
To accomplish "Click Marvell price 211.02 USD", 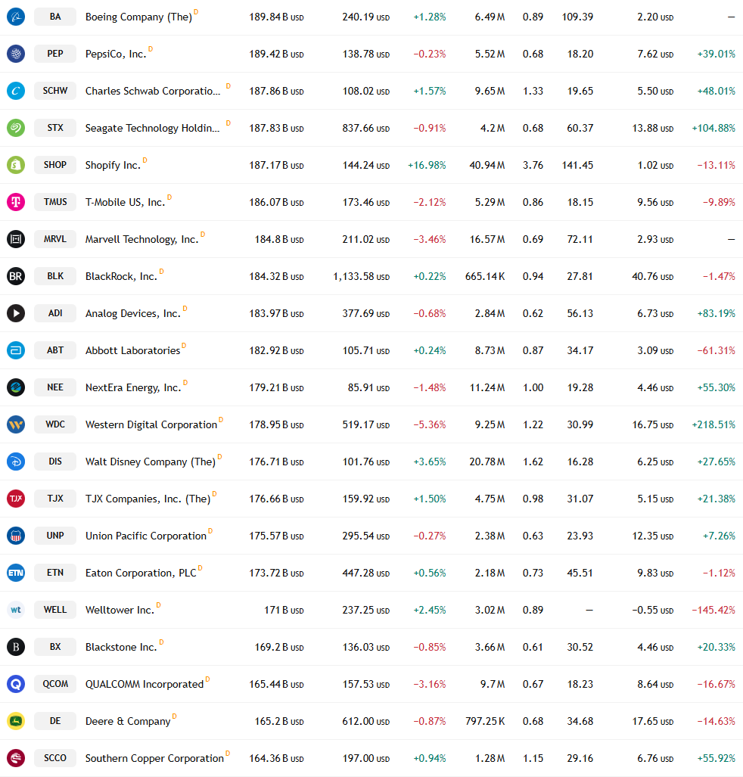I will (x=365, y=239).
